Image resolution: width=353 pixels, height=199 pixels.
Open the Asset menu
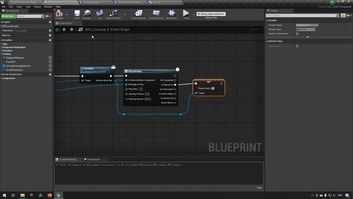pos(19,7)
